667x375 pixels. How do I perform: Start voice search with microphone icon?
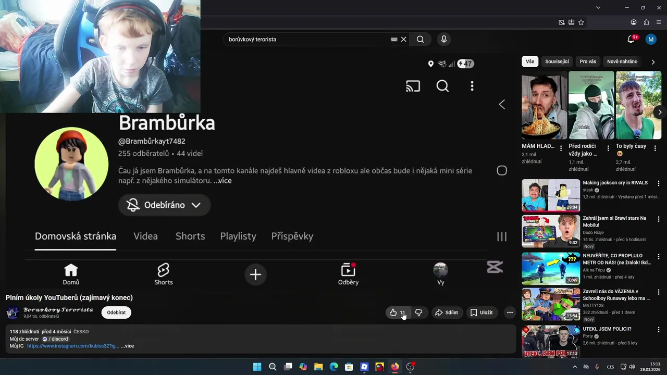coord(444,39)
